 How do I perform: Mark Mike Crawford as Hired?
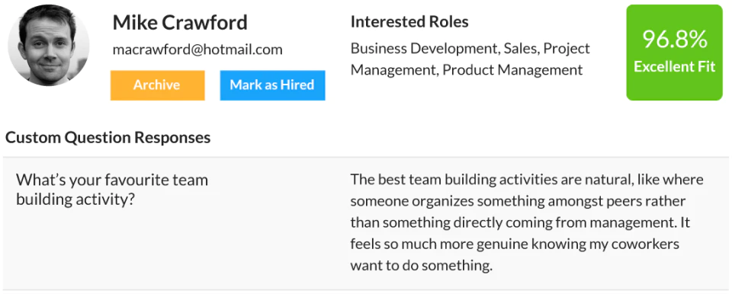coord(272,85)
